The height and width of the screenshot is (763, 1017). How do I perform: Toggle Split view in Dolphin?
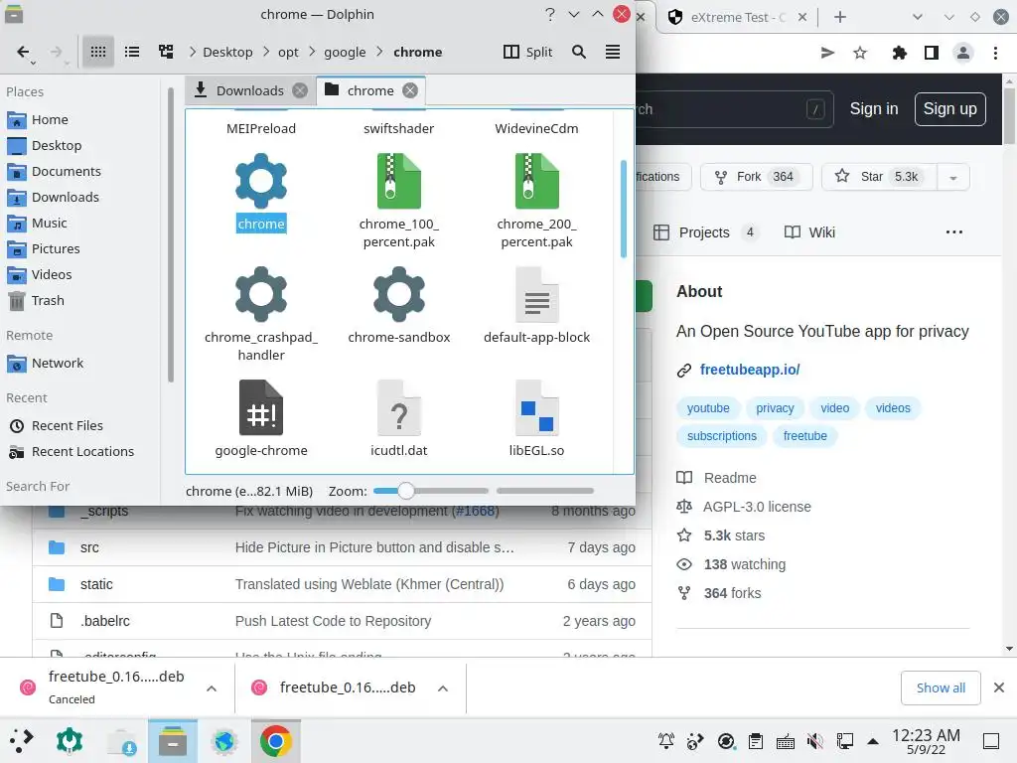pyautogui.click(x=528, y=52)
